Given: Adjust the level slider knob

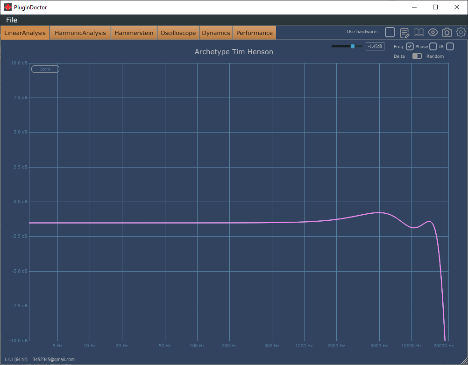Looking at the screenshot, I should click(353, 46).
